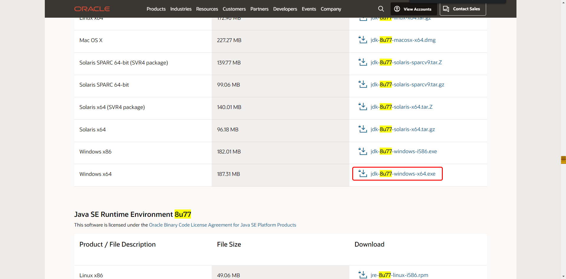Select the Solaris x64 (SVR4 package) label
The image size is (566, 279).
(112, 107)
